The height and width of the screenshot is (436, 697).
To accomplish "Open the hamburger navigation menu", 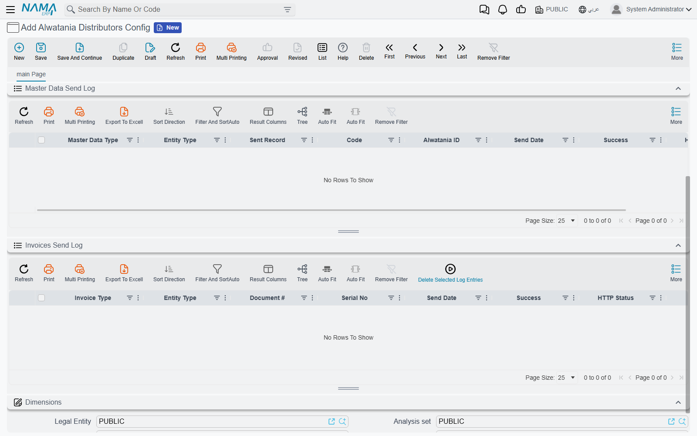I will (10, 10).
